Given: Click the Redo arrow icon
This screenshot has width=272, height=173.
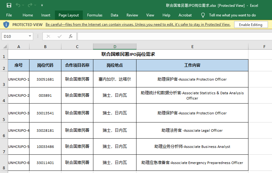Looking at the screenshot, I should coord(30,5).
